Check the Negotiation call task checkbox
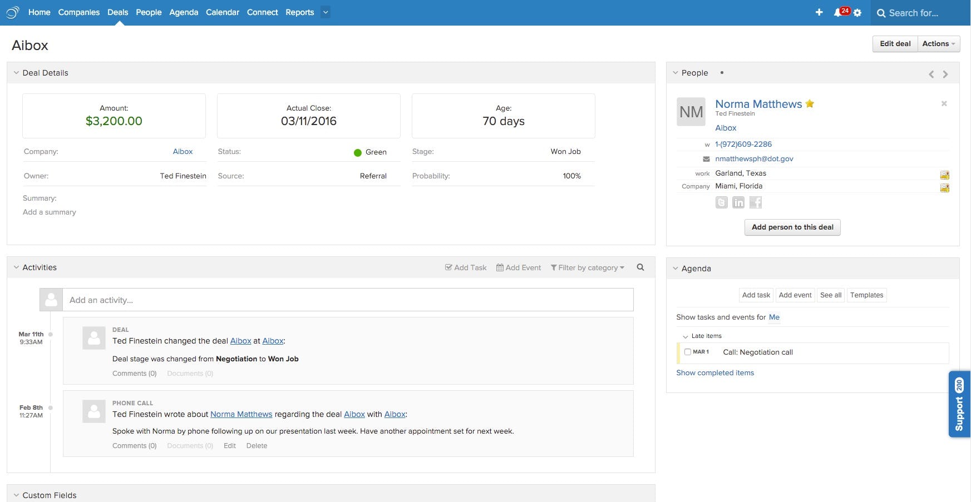The image size is (971, 502). point(687,352)
